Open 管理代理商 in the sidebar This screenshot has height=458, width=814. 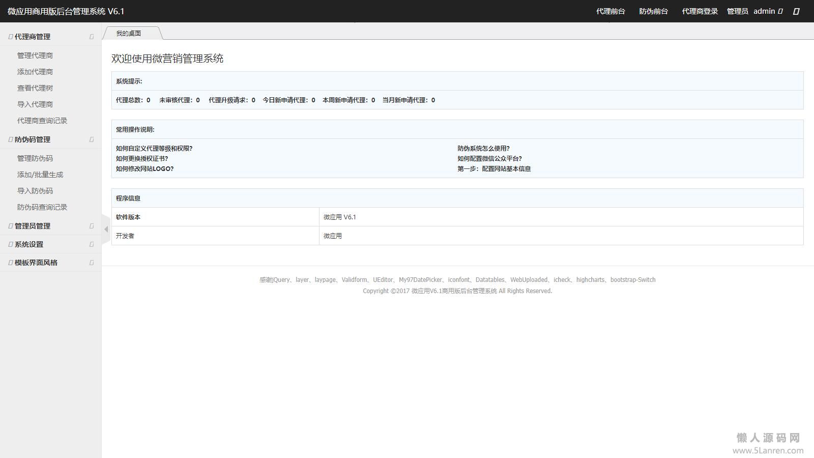35,55
